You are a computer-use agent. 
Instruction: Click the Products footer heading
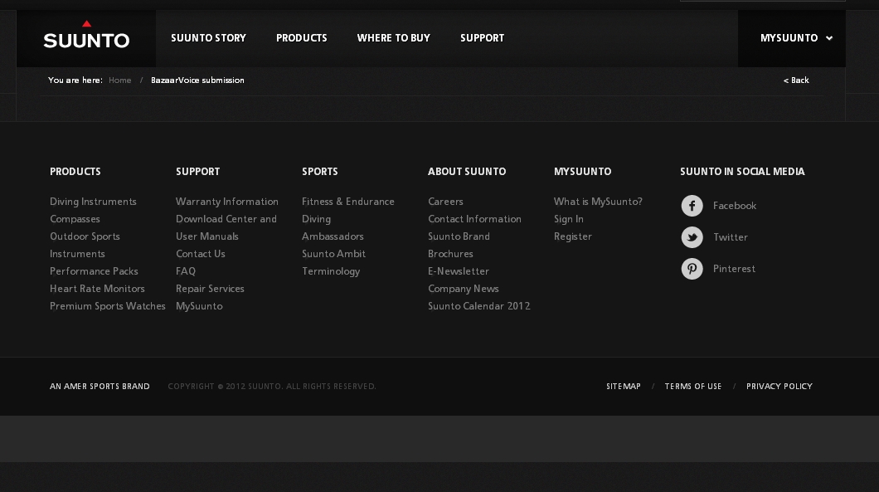point(75,172)
